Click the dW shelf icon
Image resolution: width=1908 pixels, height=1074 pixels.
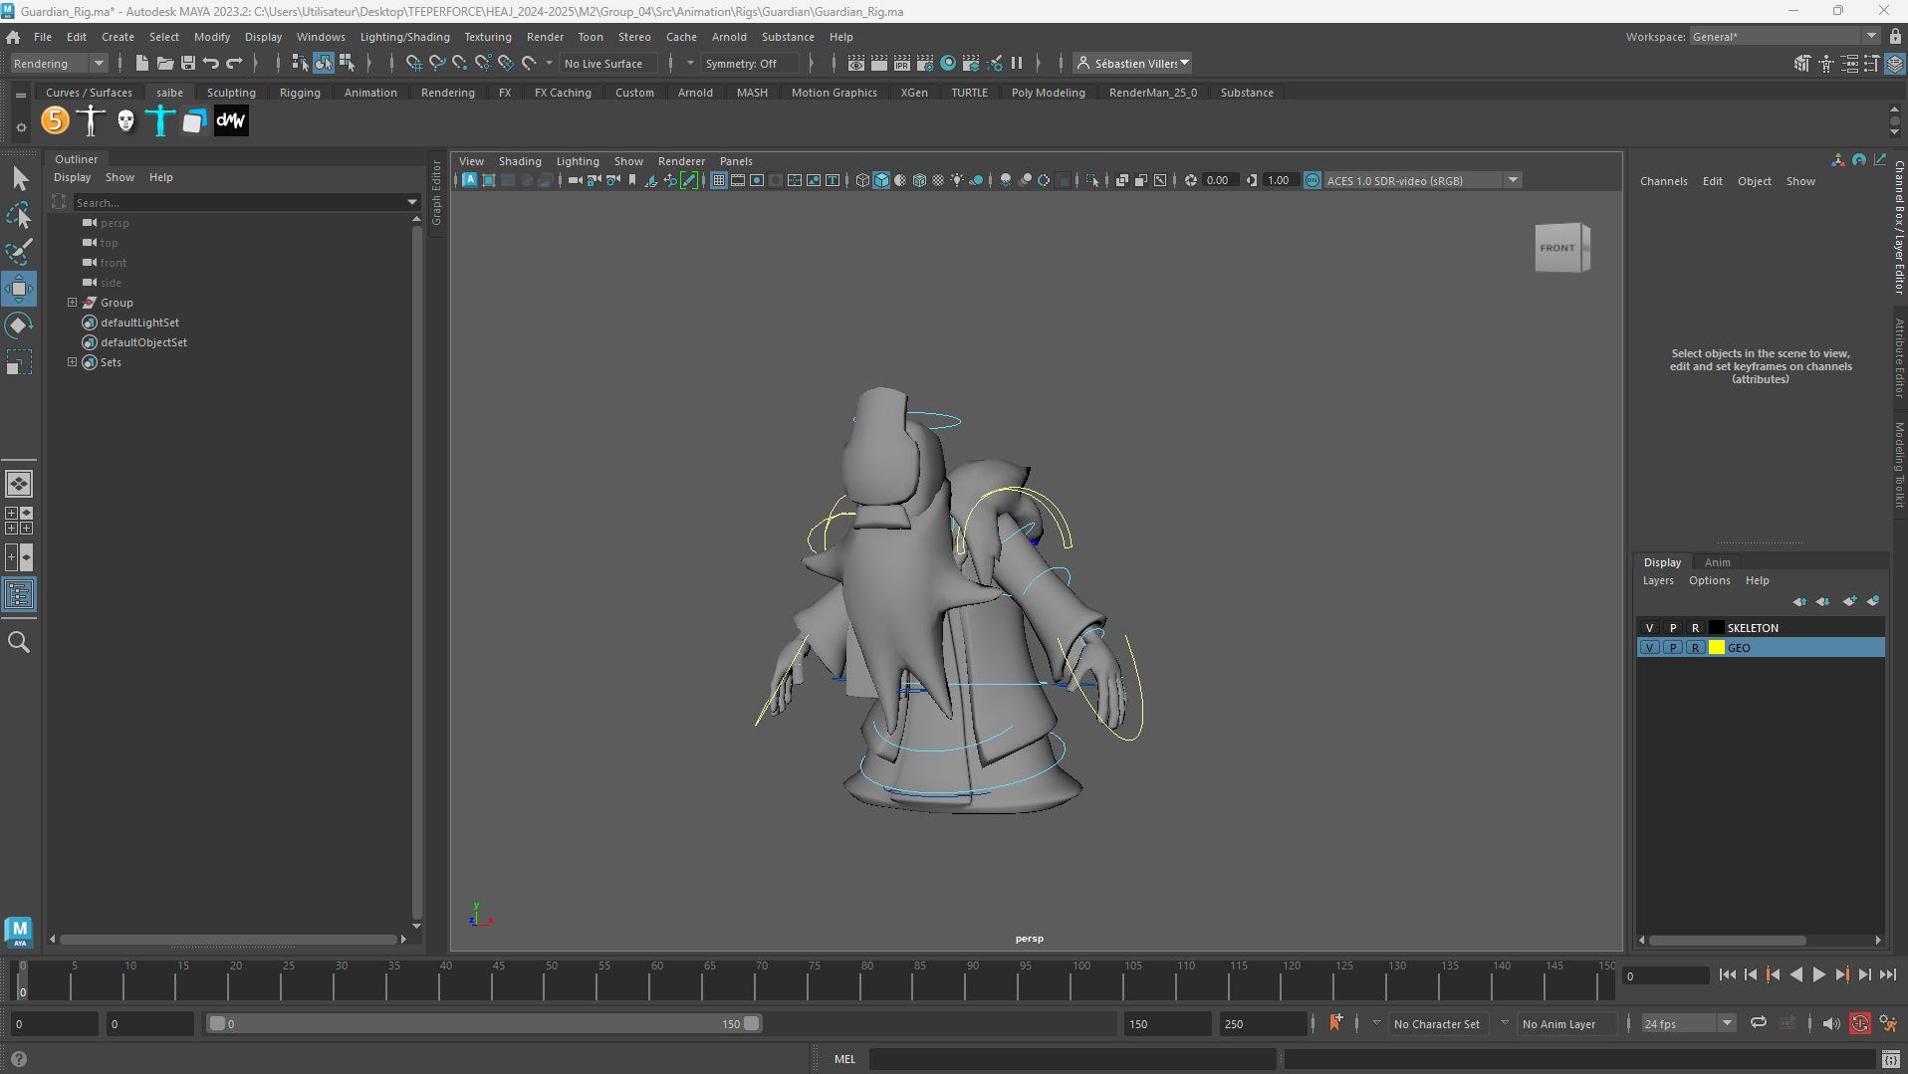231,120
